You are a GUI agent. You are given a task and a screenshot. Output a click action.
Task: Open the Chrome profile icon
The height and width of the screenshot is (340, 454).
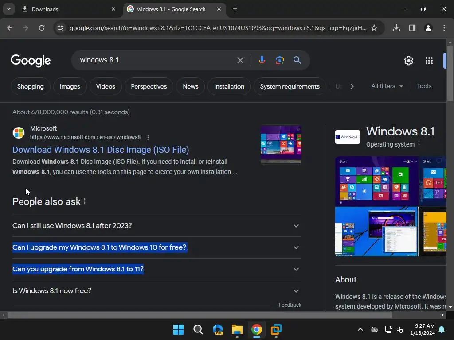(428, 28)
